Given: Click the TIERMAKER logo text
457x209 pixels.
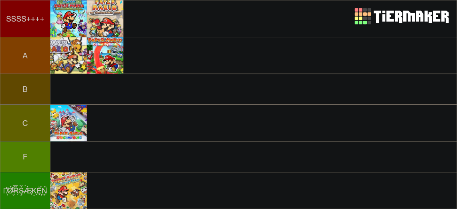Looking at the screenshot, I should (x=411, y=16).
